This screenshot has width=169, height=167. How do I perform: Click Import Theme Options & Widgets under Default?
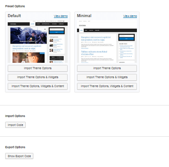(38, 77)
